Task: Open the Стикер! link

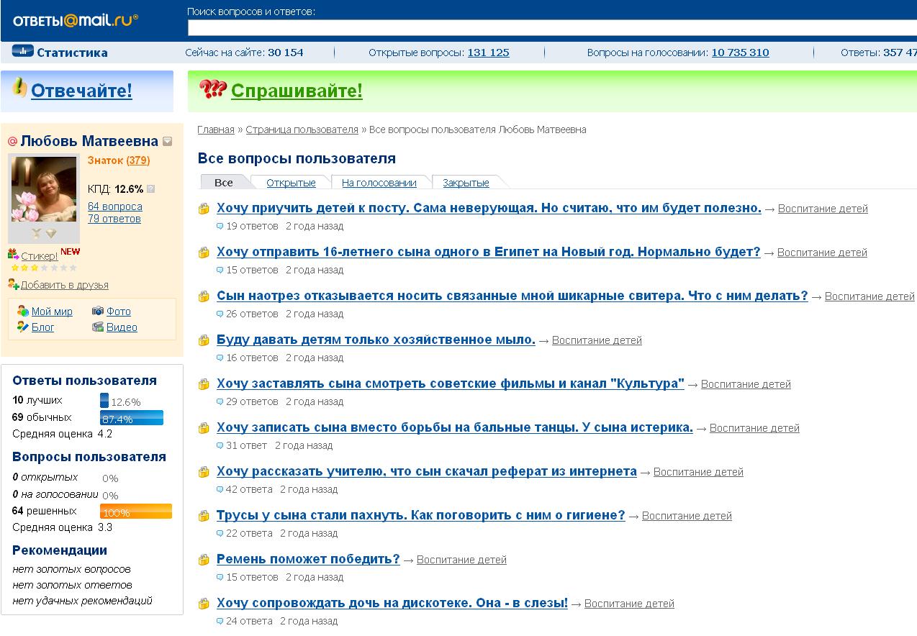Action: [x=39, y=256]
